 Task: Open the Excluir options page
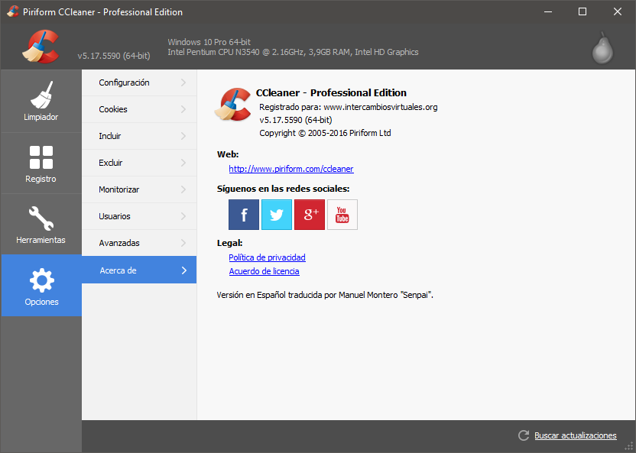tap(139, 163)
